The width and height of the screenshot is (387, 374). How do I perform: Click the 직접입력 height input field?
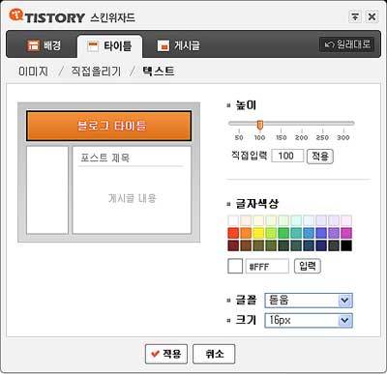pos(287,157)
